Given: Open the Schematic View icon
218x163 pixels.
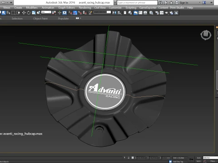Looking at the screenshot, I should tap(145, 13).
